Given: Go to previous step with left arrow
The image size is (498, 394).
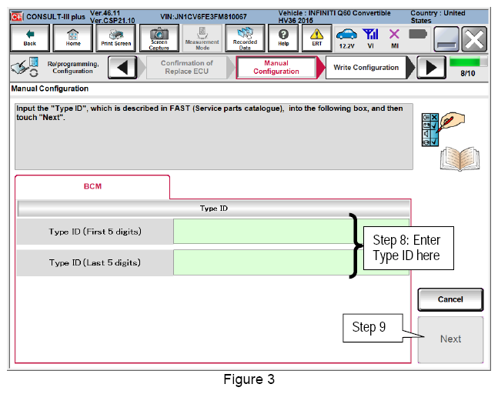Looking at the screenshot, I should (x=122, y=67).
